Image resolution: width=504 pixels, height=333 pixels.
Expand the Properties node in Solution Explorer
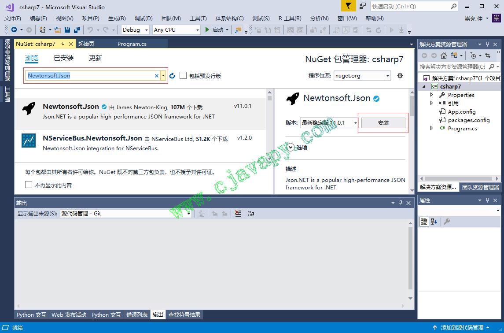tap(432, 95)
